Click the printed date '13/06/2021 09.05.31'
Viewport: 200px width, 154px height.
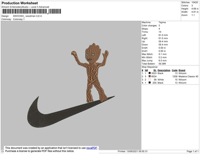(x=137, y=151)
